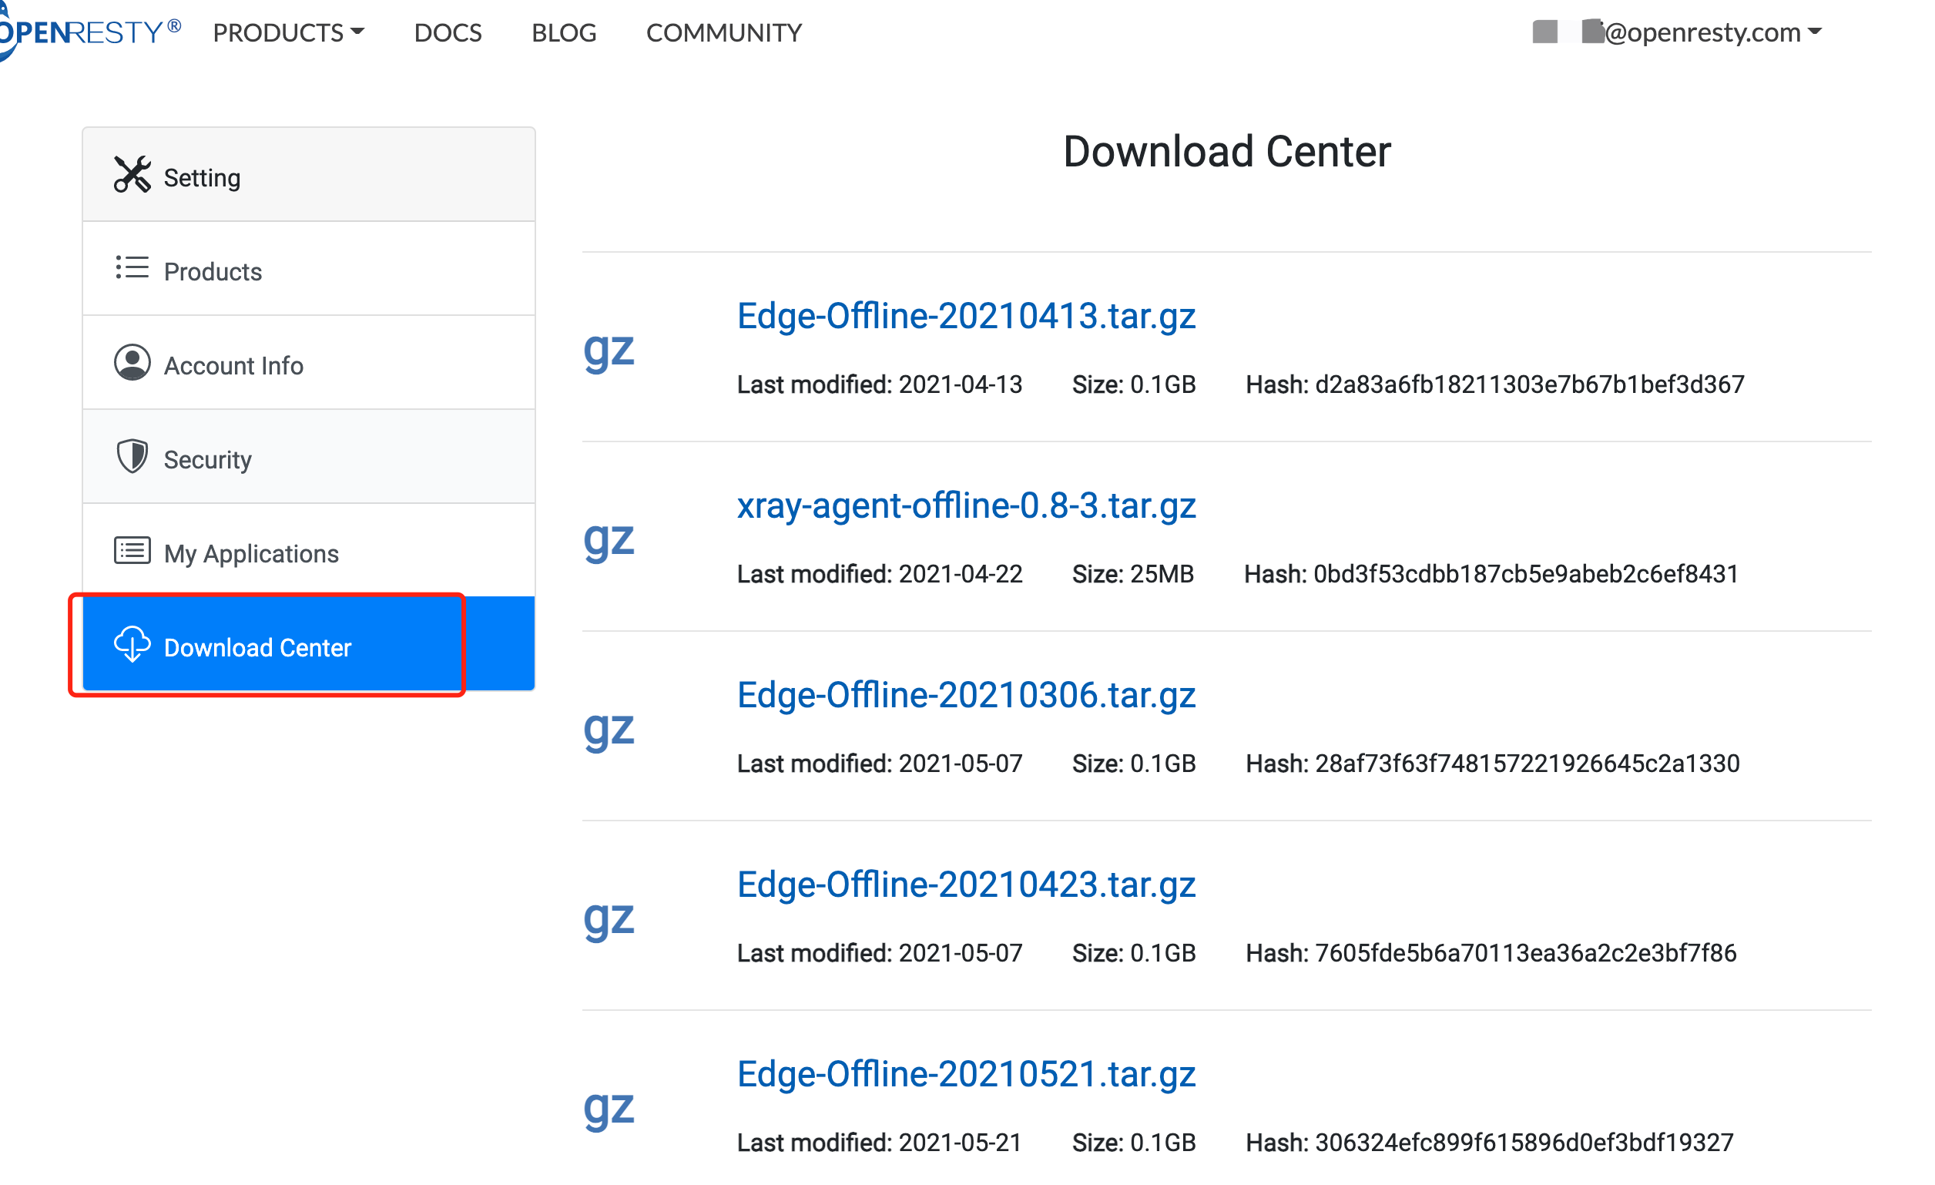Click 'Last modified: 2021-05-21' text
This screenshot has height=1185, width=1935.
pos(880,1143)
